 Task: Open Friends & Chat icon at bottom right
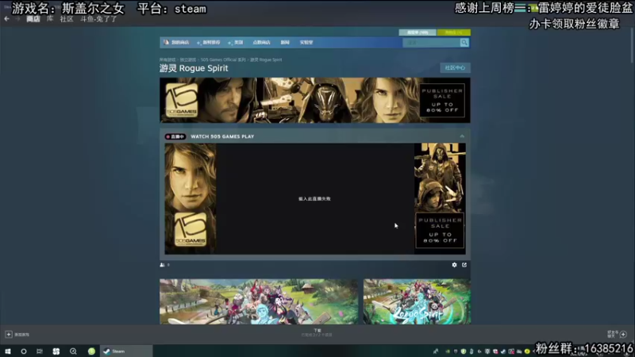(623, 334)
